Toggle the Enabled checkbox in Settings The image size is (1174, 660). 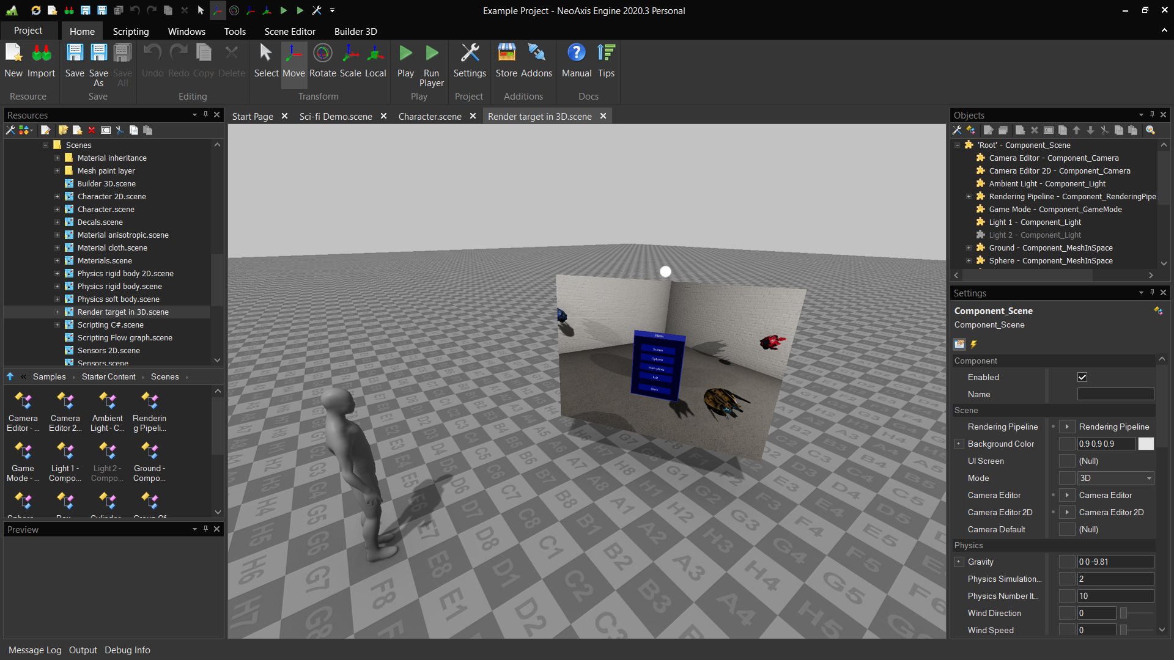(1082, 378)
